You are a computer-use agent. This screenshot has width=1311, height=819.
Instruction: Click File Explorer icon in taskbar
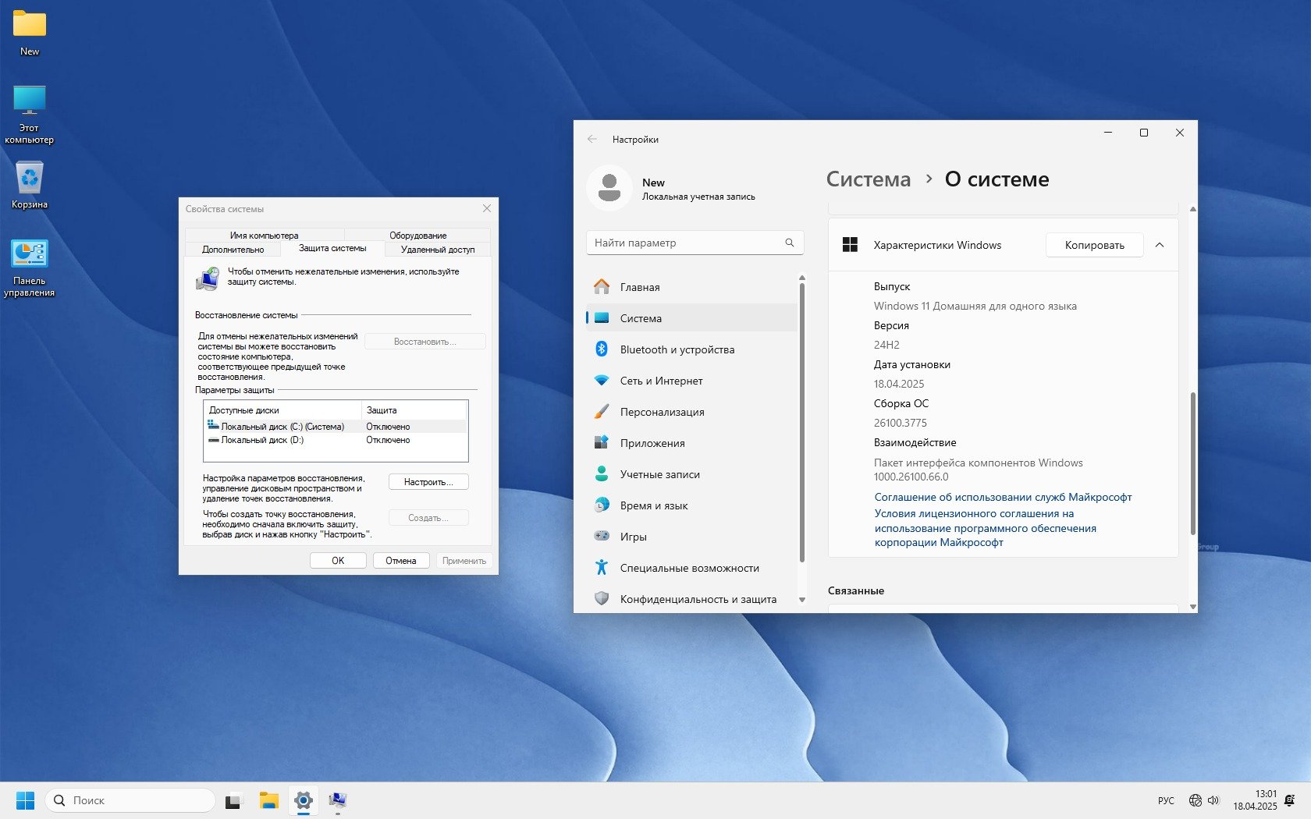[x=269, y=800]
